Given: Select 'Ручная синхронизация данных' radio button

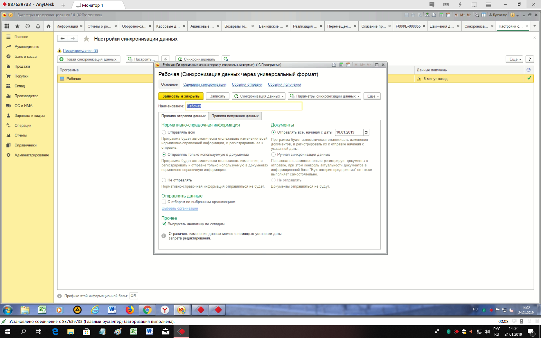Looking at the screenshot, I should click(273, 155).
